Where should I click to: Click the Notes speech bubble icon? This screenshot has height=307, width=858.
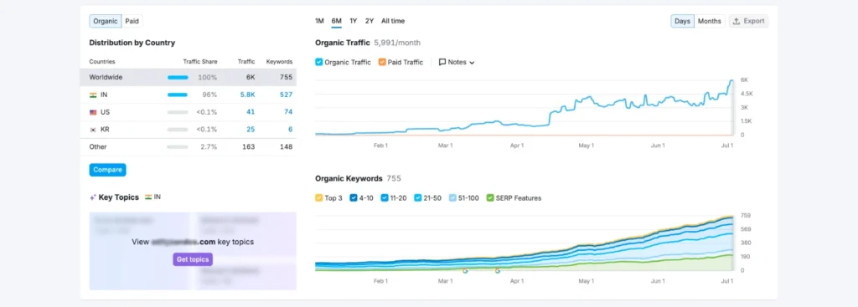(x=442, y=62)
